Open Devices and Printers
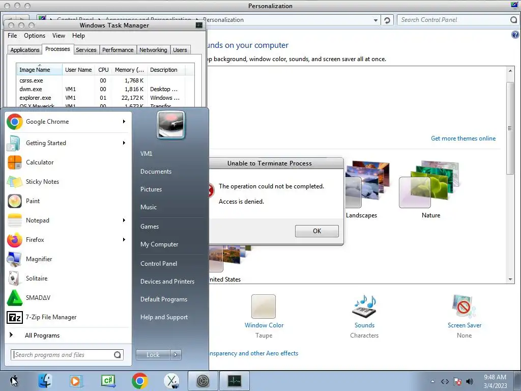521x391 pixels. tap(167, 281)
